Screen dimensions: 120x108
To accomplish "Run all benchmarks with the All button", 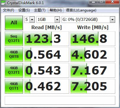I will (x=14, y=23).
